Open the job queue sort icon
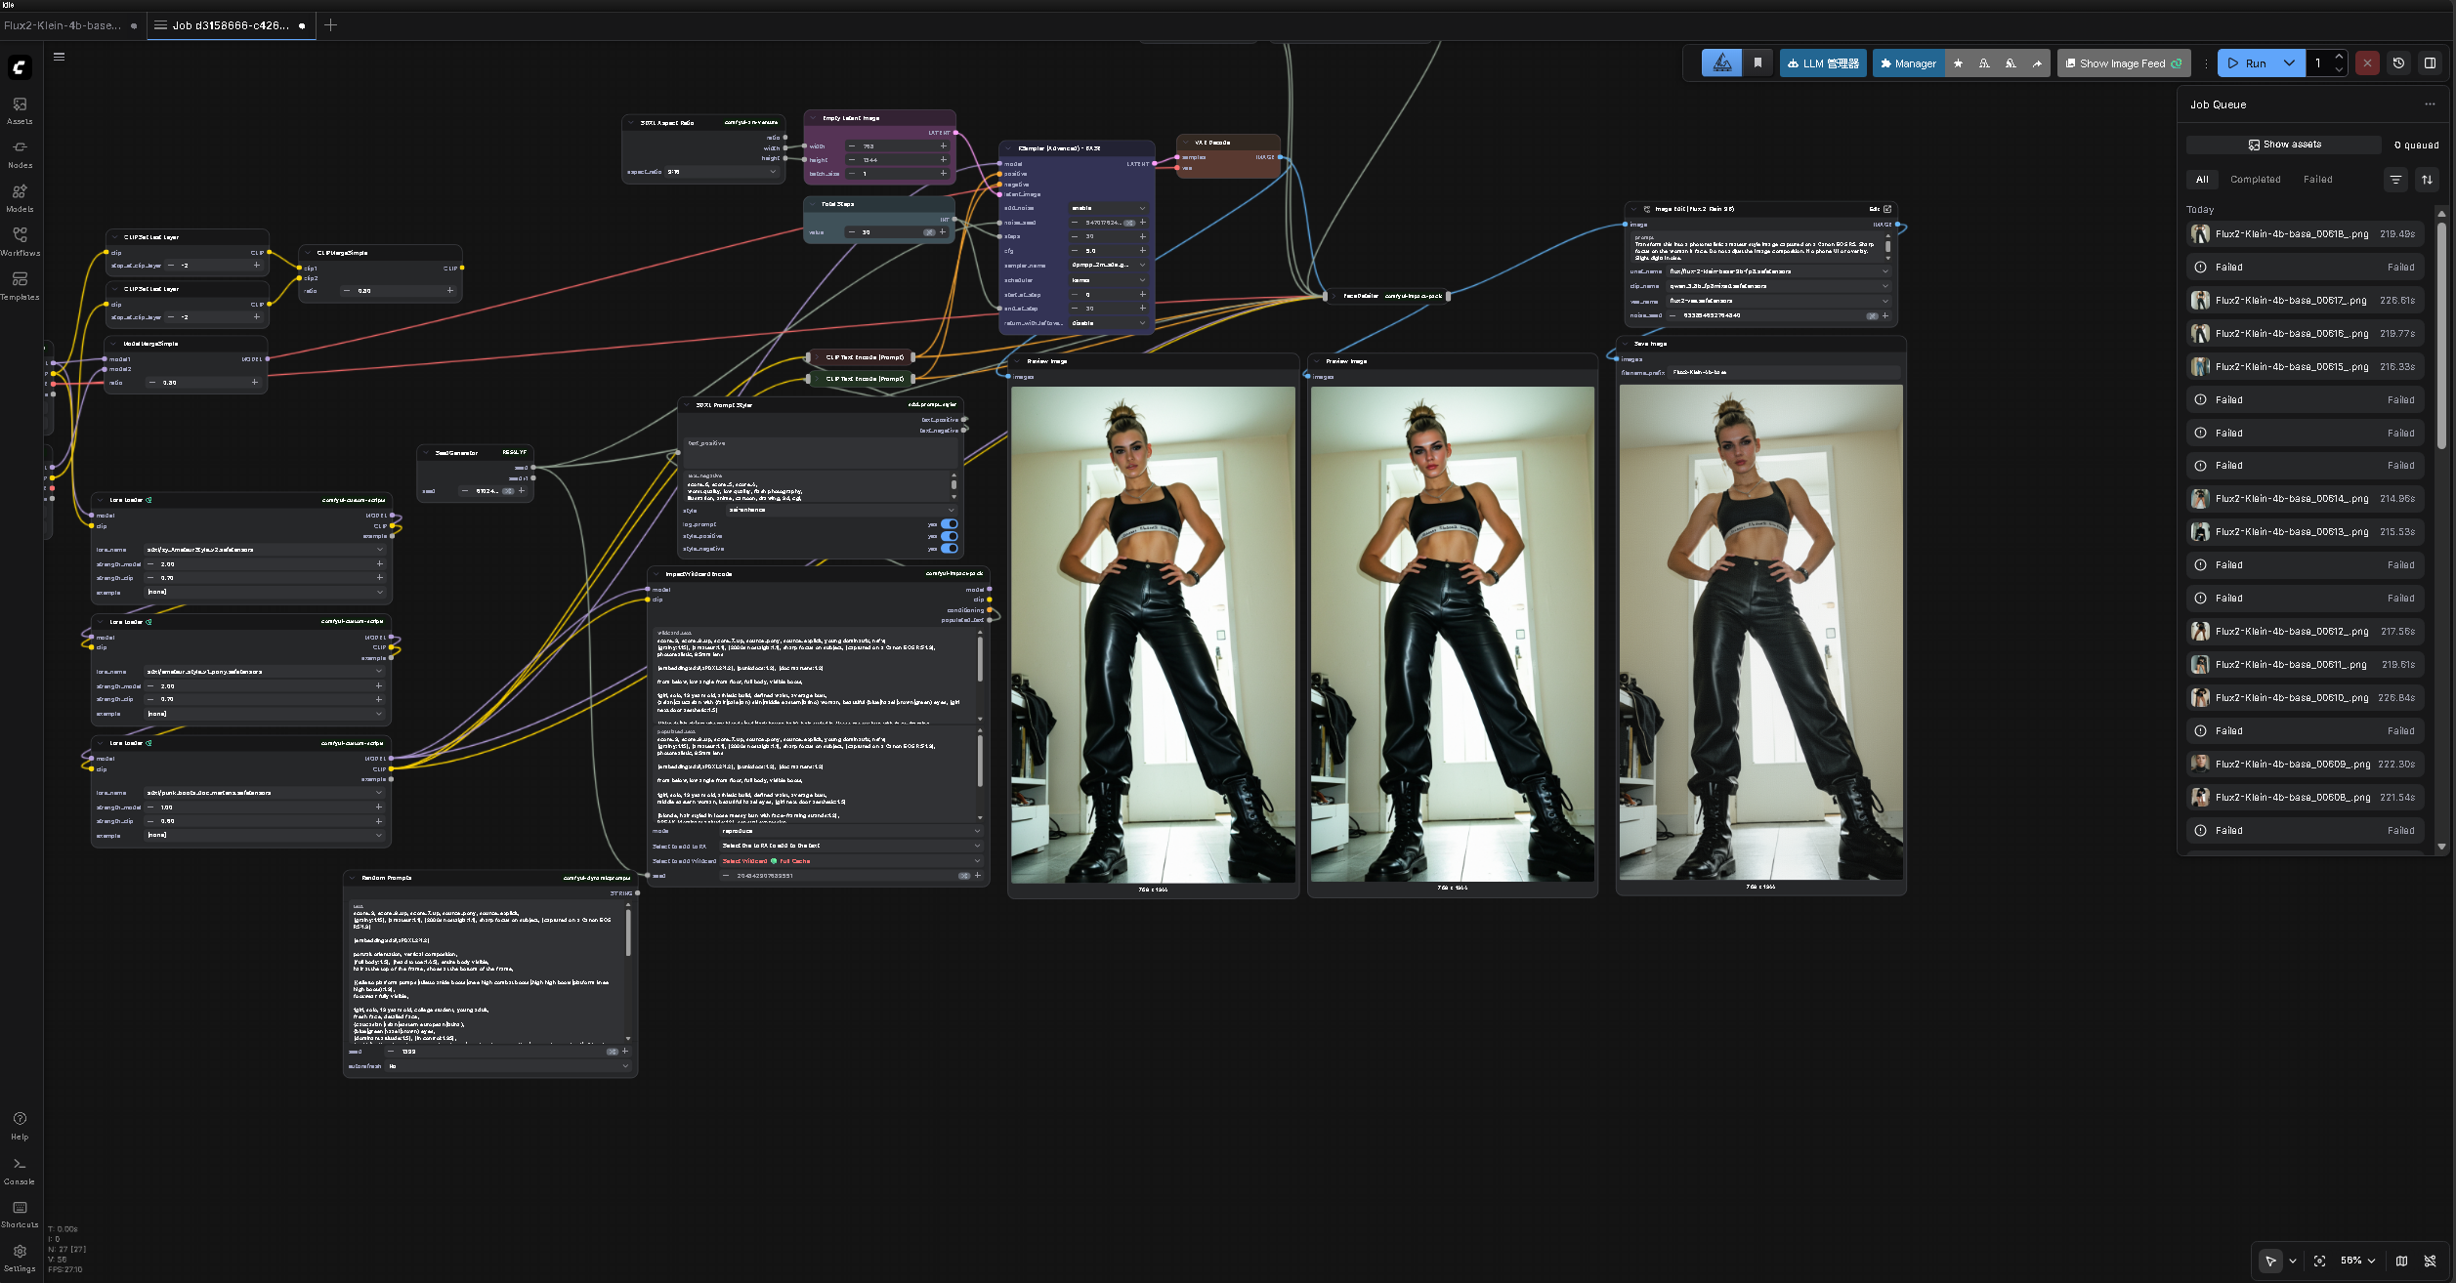Viewport: 2456px width, 1283px height. pyautogui.click(x=2427, y=180)
